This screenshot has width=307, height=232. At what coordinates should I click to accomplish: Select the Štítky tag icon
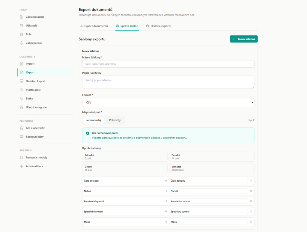pyautogui.click(x=21, y=98)
